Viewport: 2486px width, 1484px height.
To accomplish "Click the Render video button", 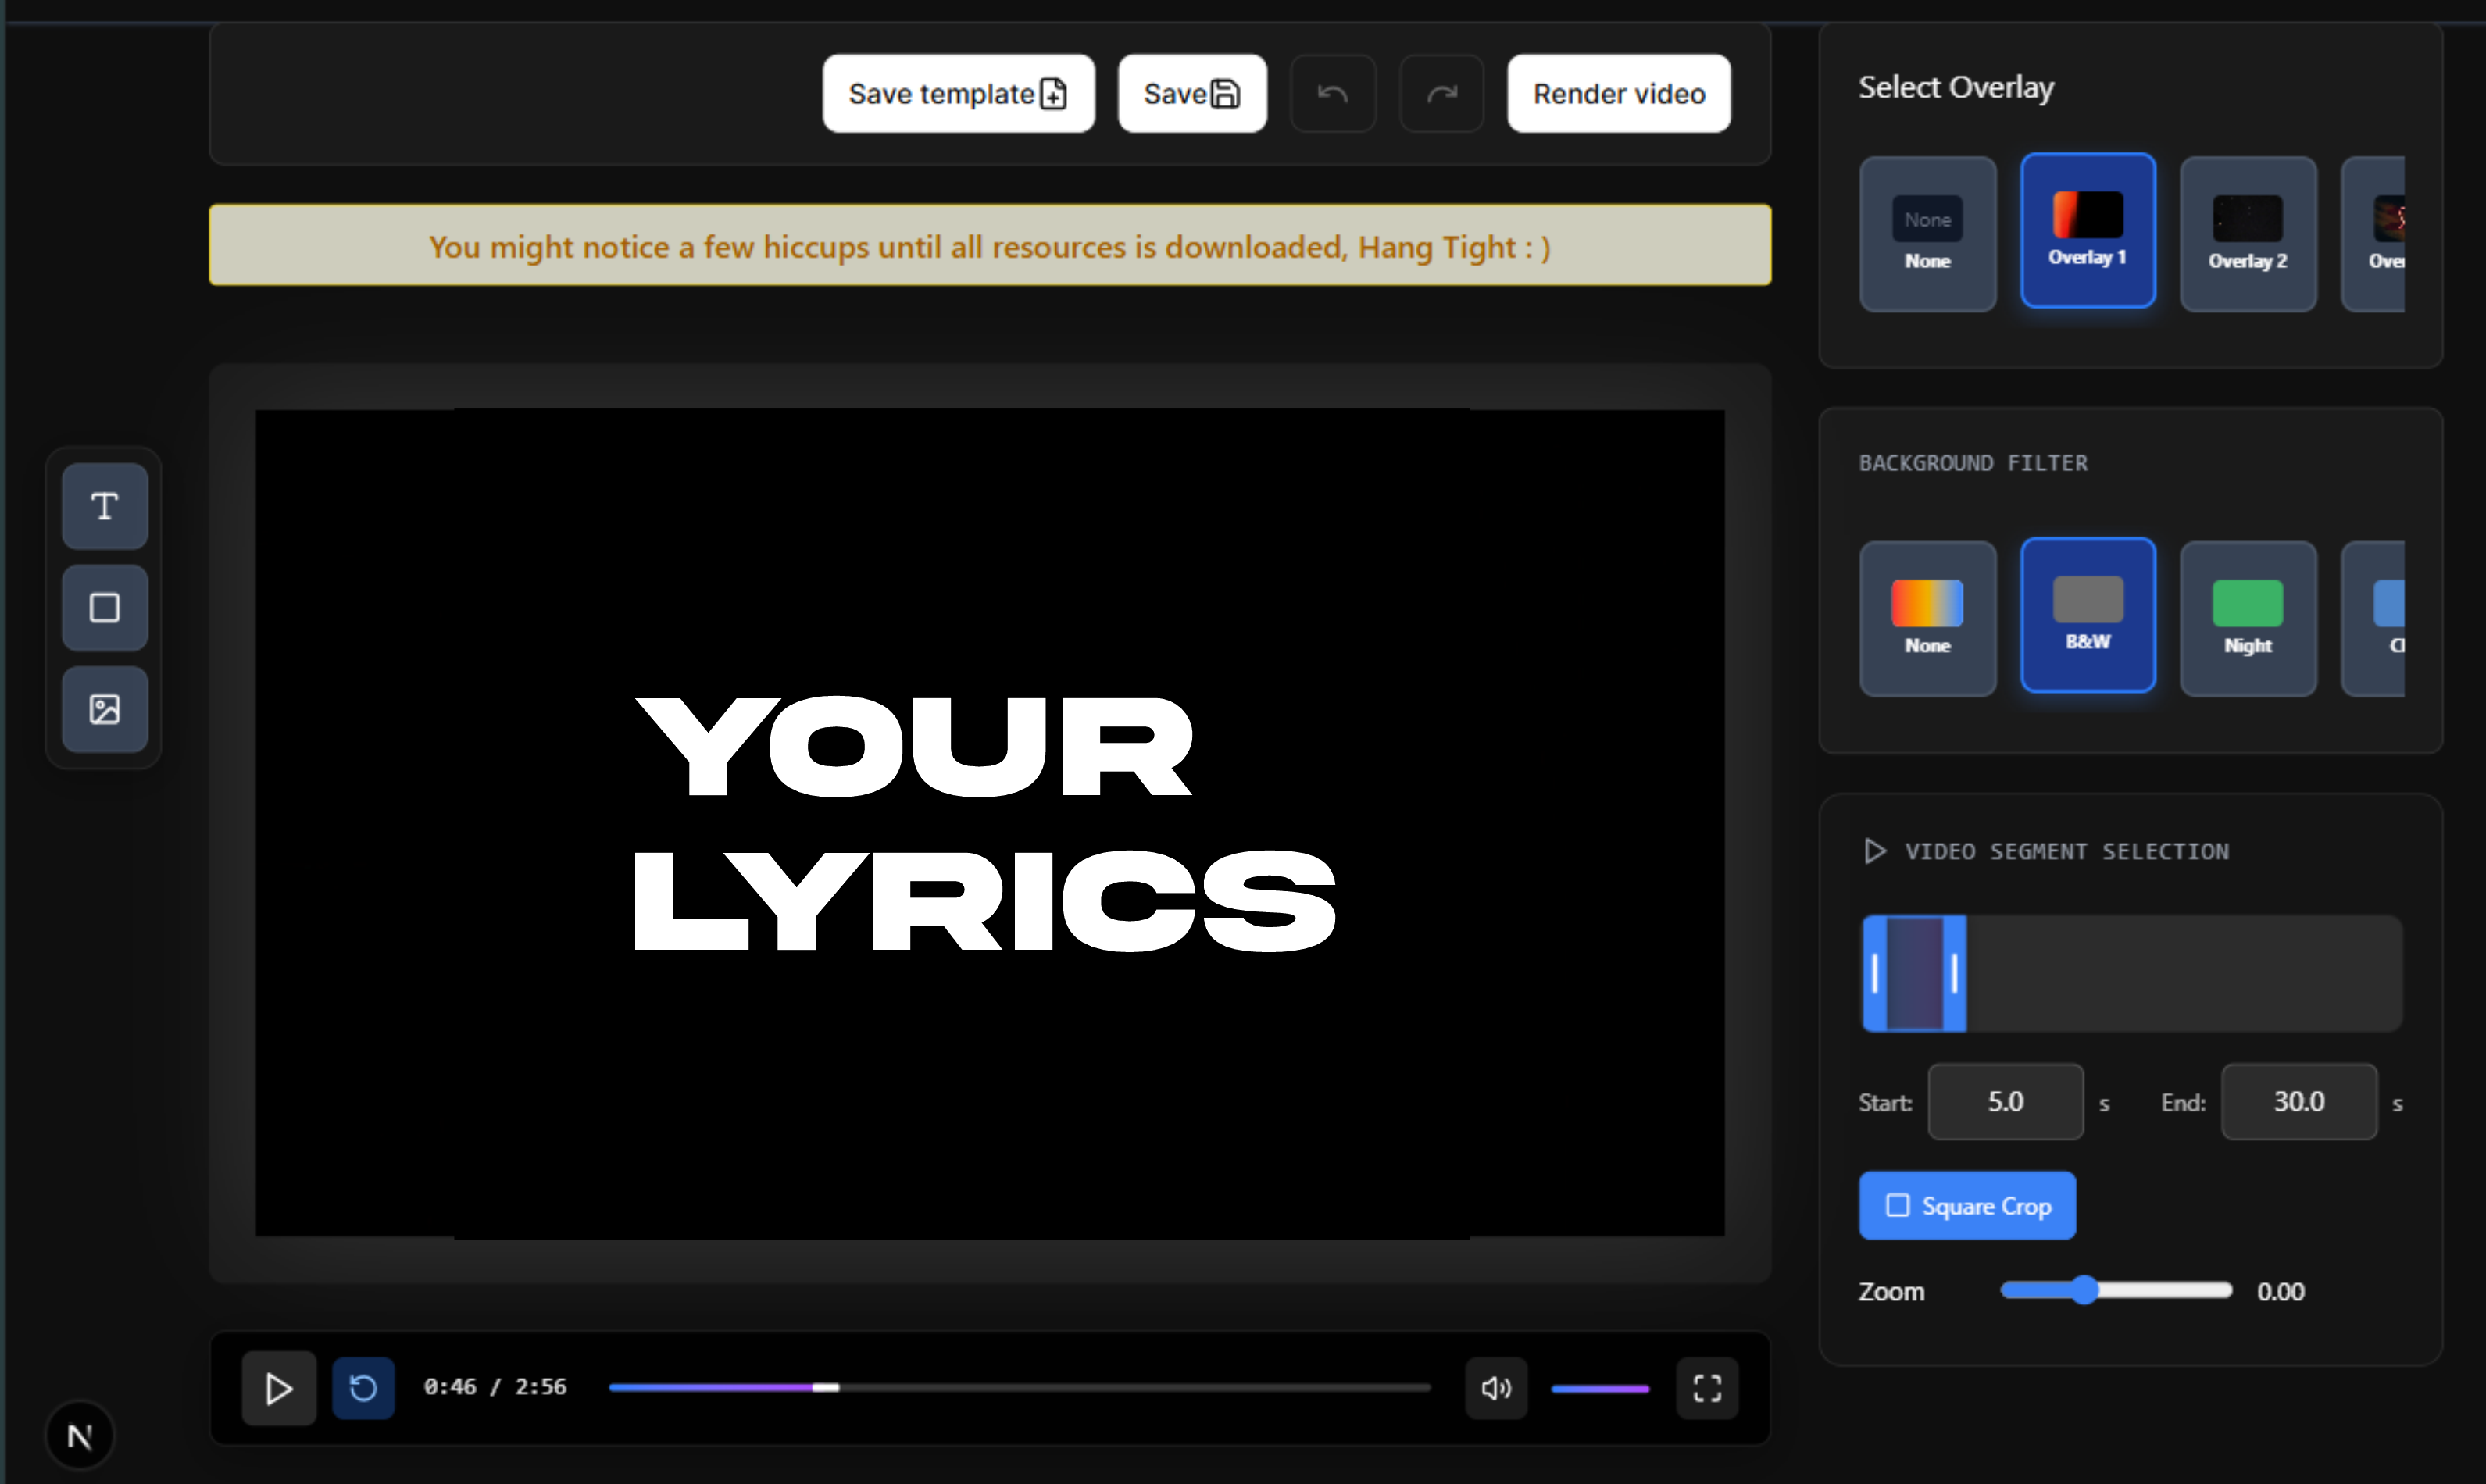I will pos(1618,94).
